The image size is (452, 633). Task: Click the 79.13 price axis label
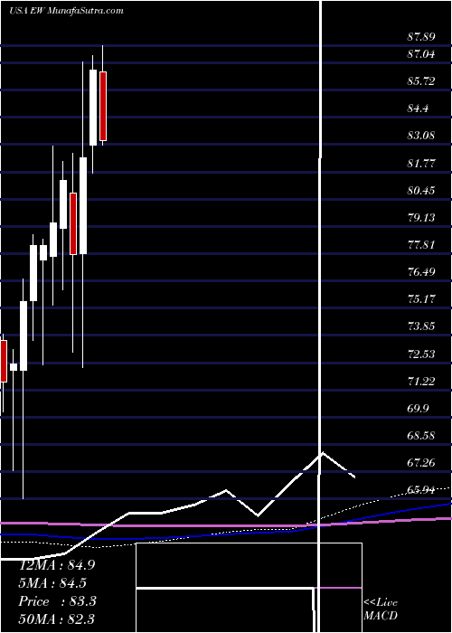pos(421,218)
